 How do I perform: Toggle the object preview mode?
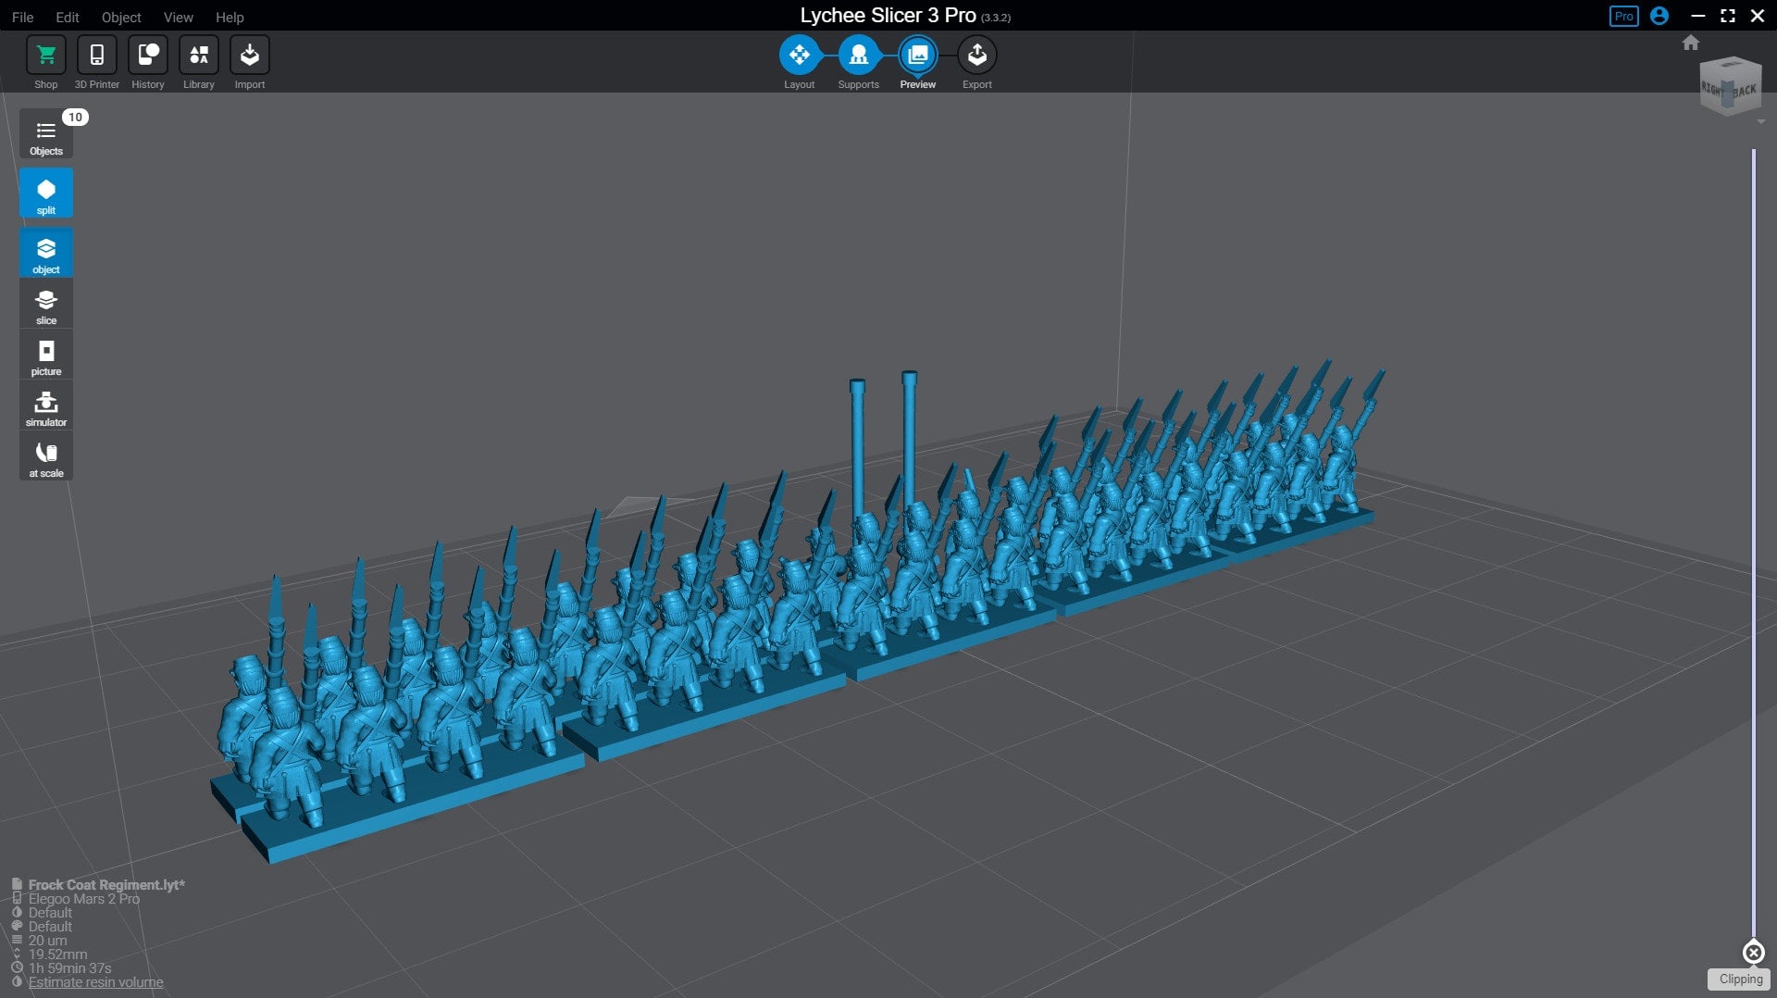click(x=45, y=253)
